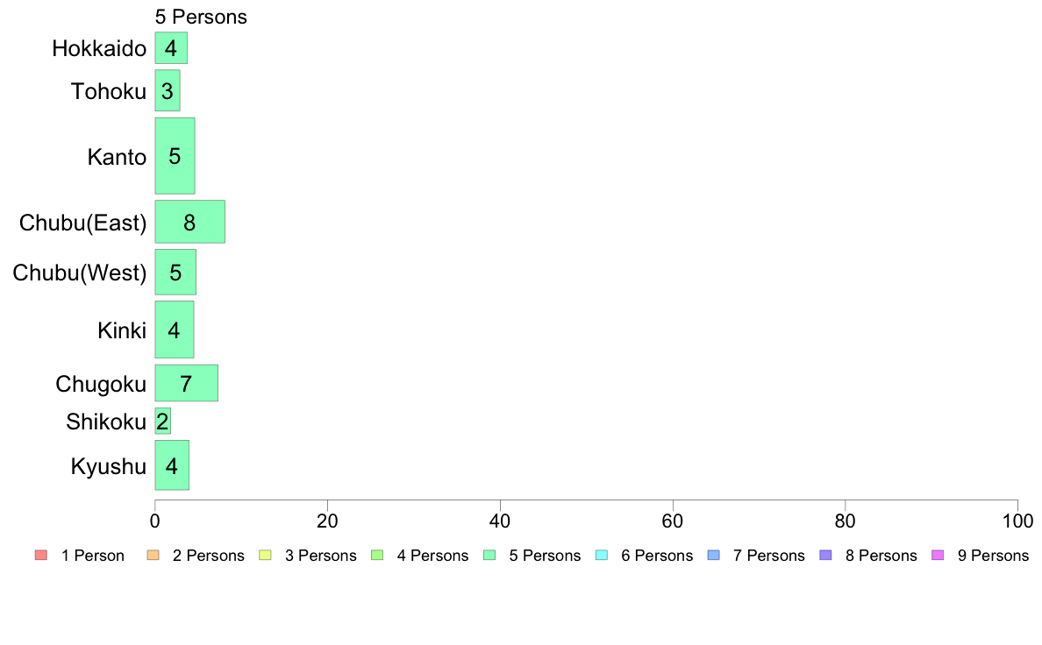Select the 3 Persons yellow legend swatch

(x=265, y=556)
